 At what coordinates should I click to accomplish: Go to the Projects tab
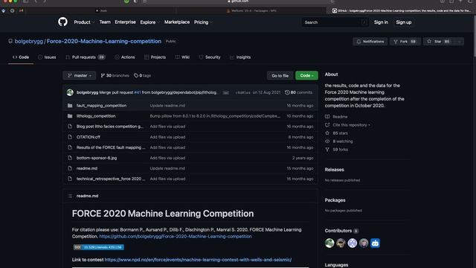(x=155, y=57)
